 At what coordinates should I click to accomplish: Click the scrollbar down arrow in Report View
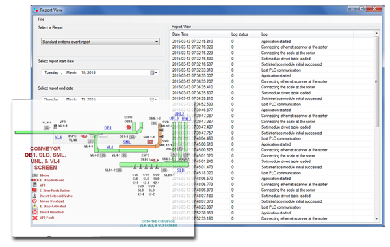click(x=376, y=218)
